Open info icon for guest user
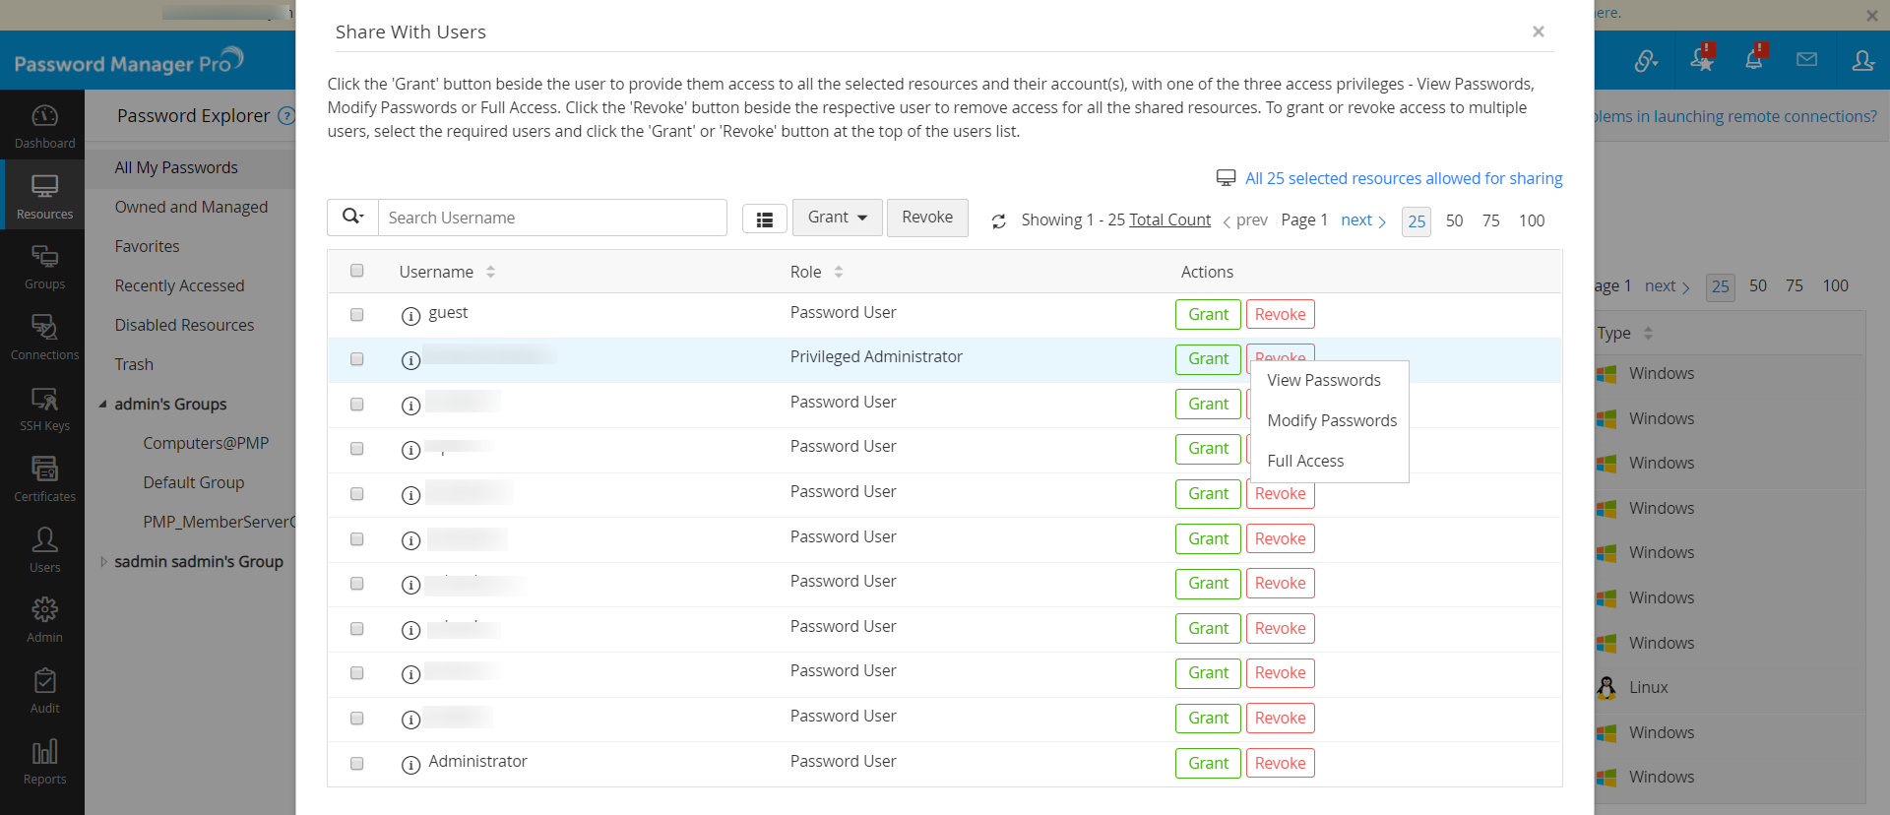 pos(411,316)
